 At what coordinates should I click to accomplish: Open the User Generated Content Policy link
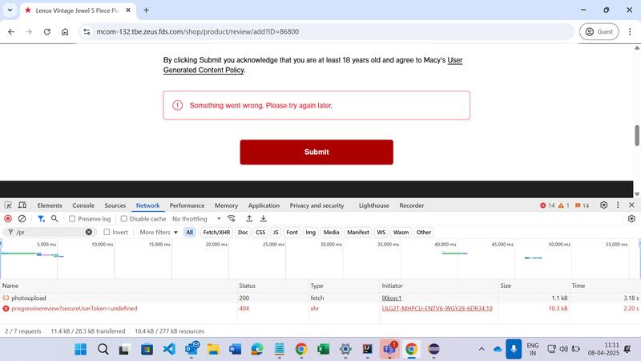312,65
